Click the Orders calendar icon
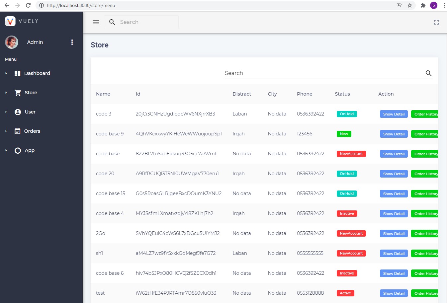447x303 pixels. 18,131
